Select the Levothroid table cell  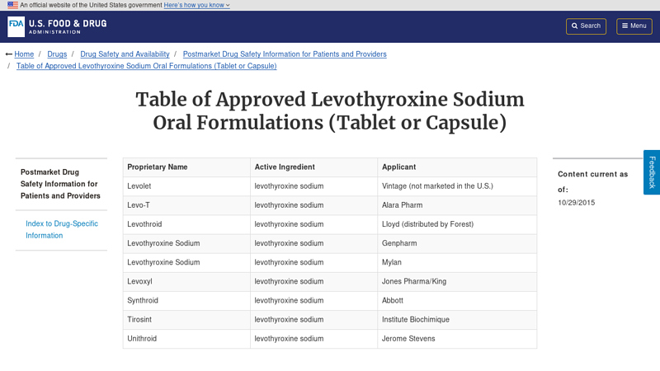pos(186,224)
